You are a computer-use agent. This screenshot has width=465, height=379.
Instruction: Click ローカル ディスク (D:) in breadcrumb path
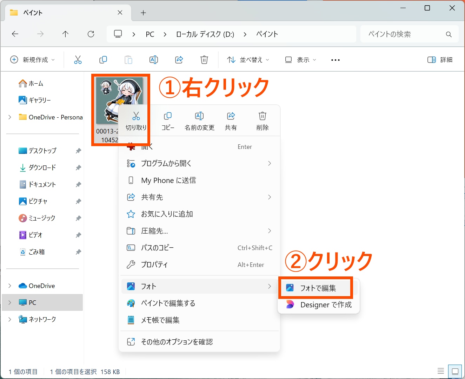[x=205, y=34]
